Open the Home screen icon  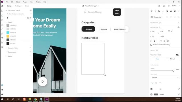[x=2, y=6]
